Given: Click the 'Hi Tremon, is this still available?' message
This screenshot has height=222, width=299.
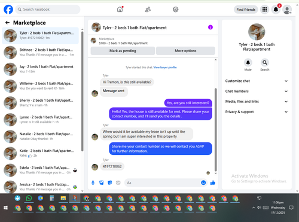Looking at the screenshot, I should point(127,82).
